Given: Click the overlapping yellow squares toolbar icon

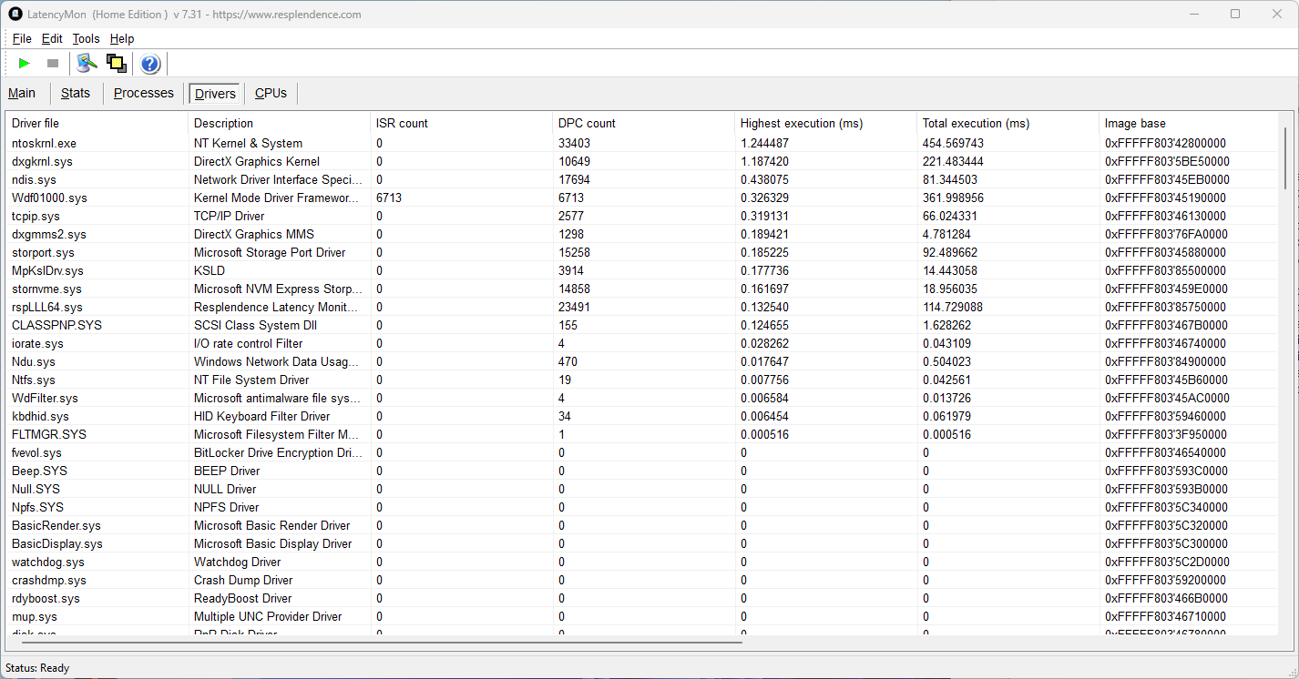Looking at the screenshot, I should [116, 63].
